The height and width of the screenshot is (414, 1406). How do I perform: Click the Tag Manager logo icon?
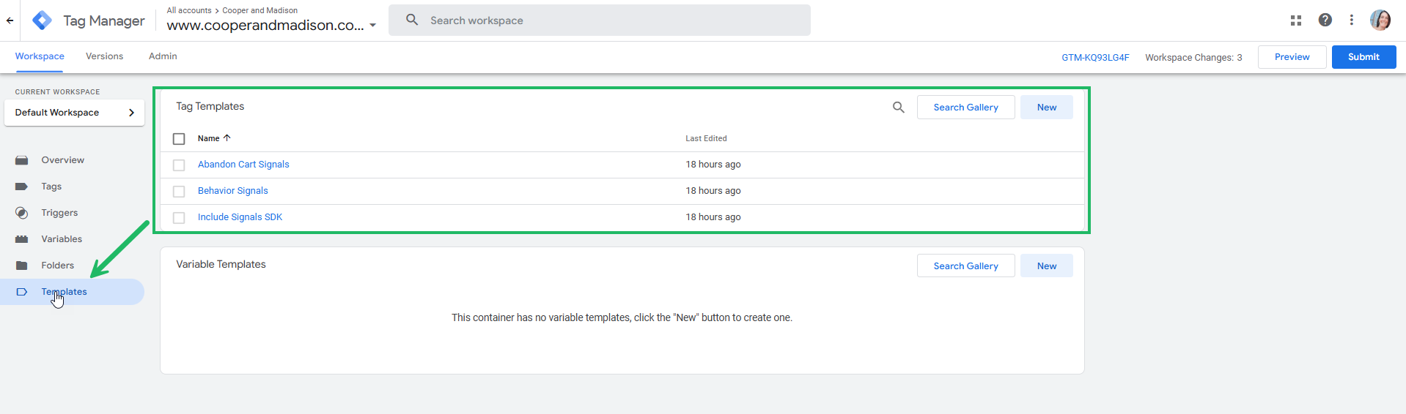click(x=43, y=20)
